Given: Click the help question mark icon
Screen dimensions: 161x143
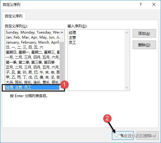Looking at the screenshot, I should [141, 4].
